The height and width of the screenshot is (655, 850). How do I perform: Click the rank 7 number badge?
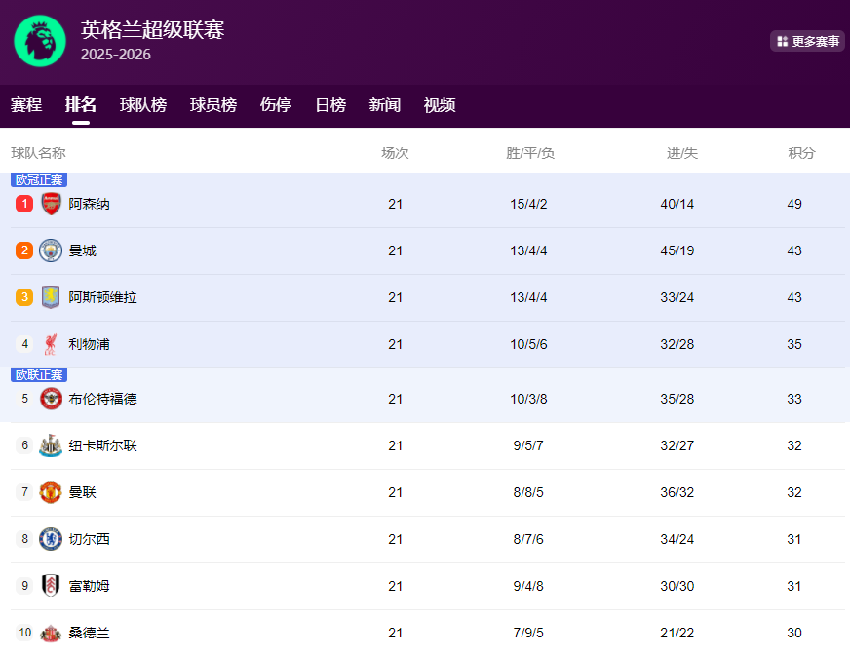point(24,492)
